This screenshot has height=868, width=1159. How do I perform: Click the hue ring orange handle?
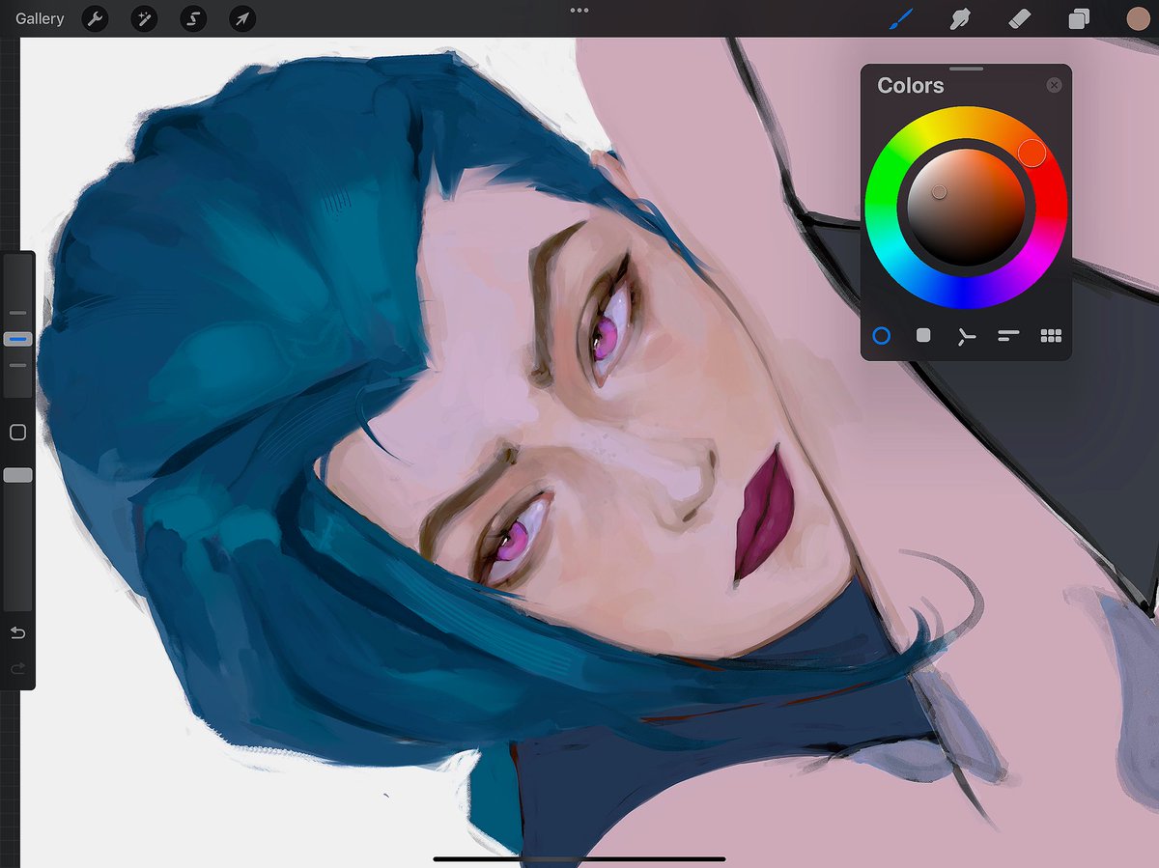pyautogui.click(x=1032, y=152)
